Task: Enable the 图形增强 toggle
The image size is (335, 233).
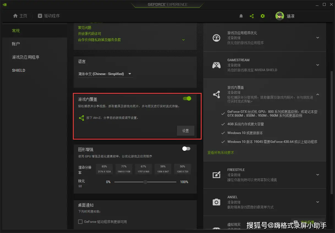Action: pyautogui.click(x=186, y=149)
